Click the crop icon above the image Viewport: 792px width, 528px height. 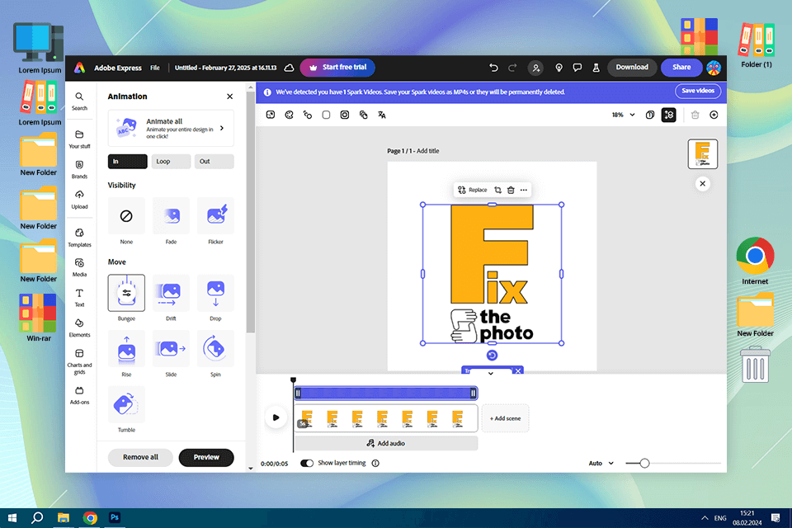[497, 190]
